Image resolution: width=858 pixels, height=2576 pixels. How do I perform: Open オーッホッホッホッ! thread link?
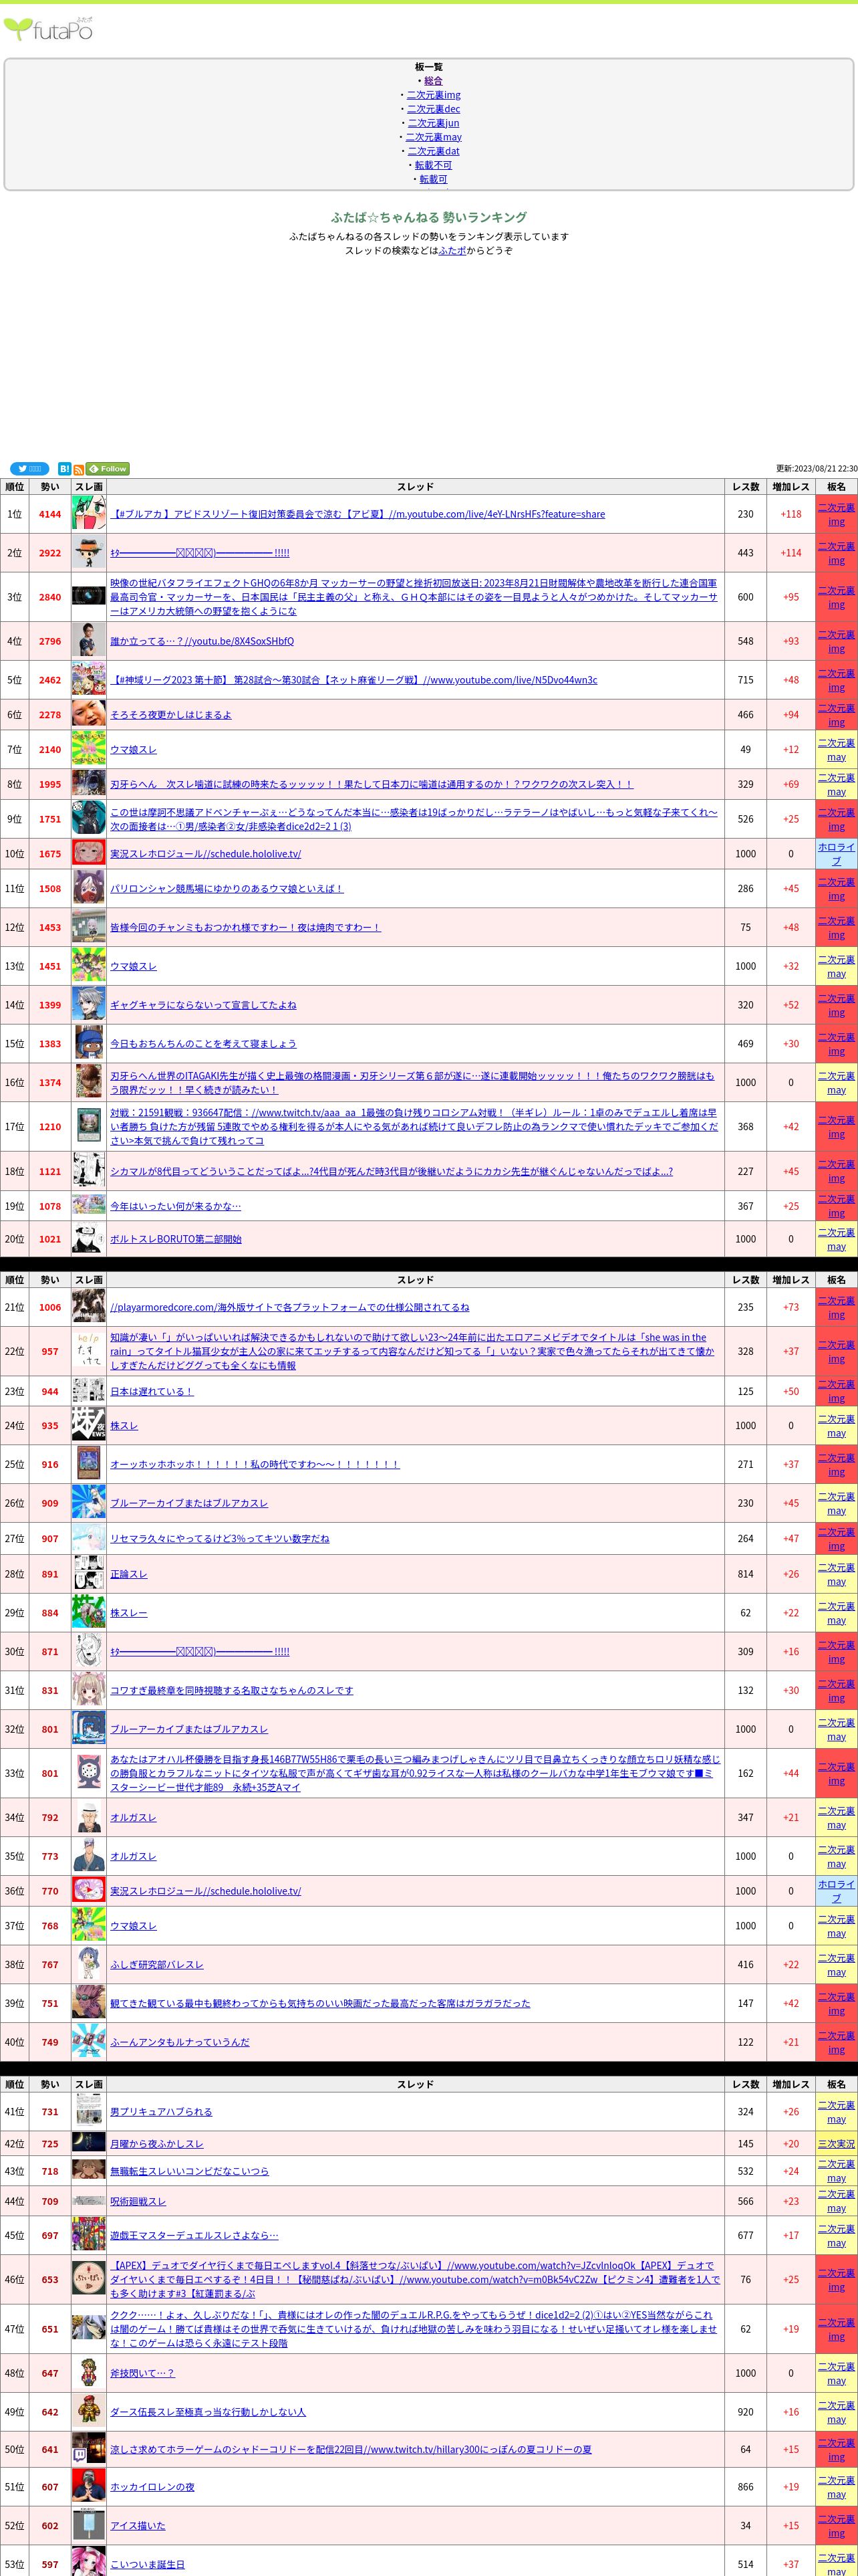tap(255, 1464)
